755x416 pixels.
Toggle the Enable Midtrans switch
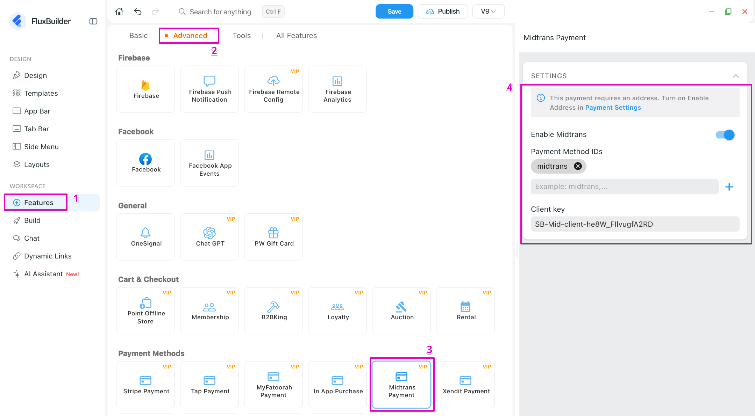tap(725, 135)
